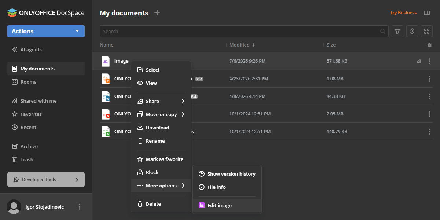Open options for the 2.05 MB file
The height and width of the screenshot is (220, 440).
coord(430,114)
